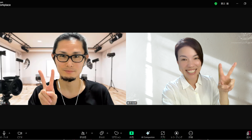252x140 pixels.
Task: Open the reactions heart icon
Action: pyautogui.click(x=116, y=133)
